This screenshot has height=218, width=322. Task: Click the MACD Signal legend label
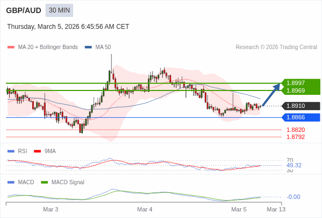[x=68, y=183]
